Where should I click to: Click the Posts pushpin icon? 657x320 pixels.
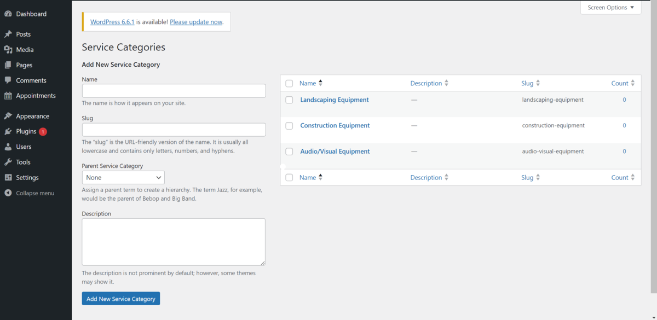[x=8, y=34]
